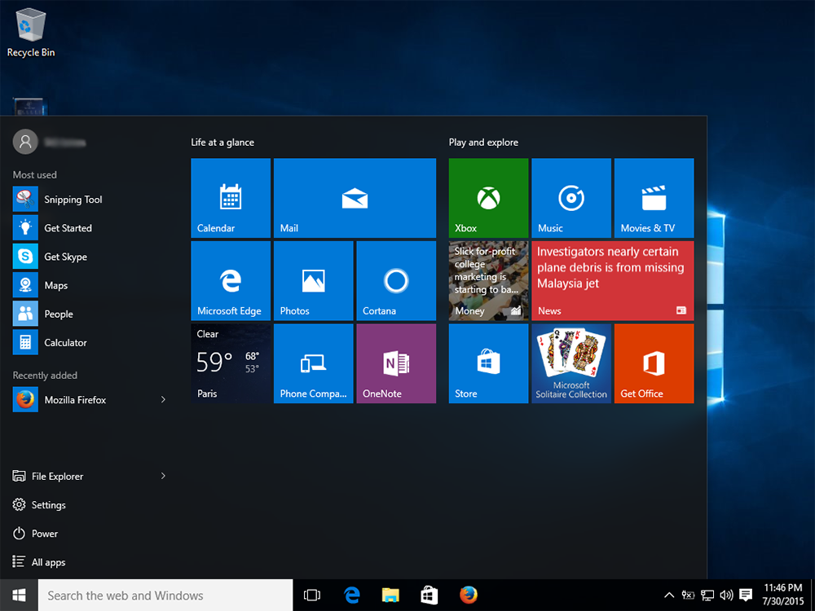Click the battery status tray icon
This screenshot has width=815, height=611.
(x=688, y=595)
